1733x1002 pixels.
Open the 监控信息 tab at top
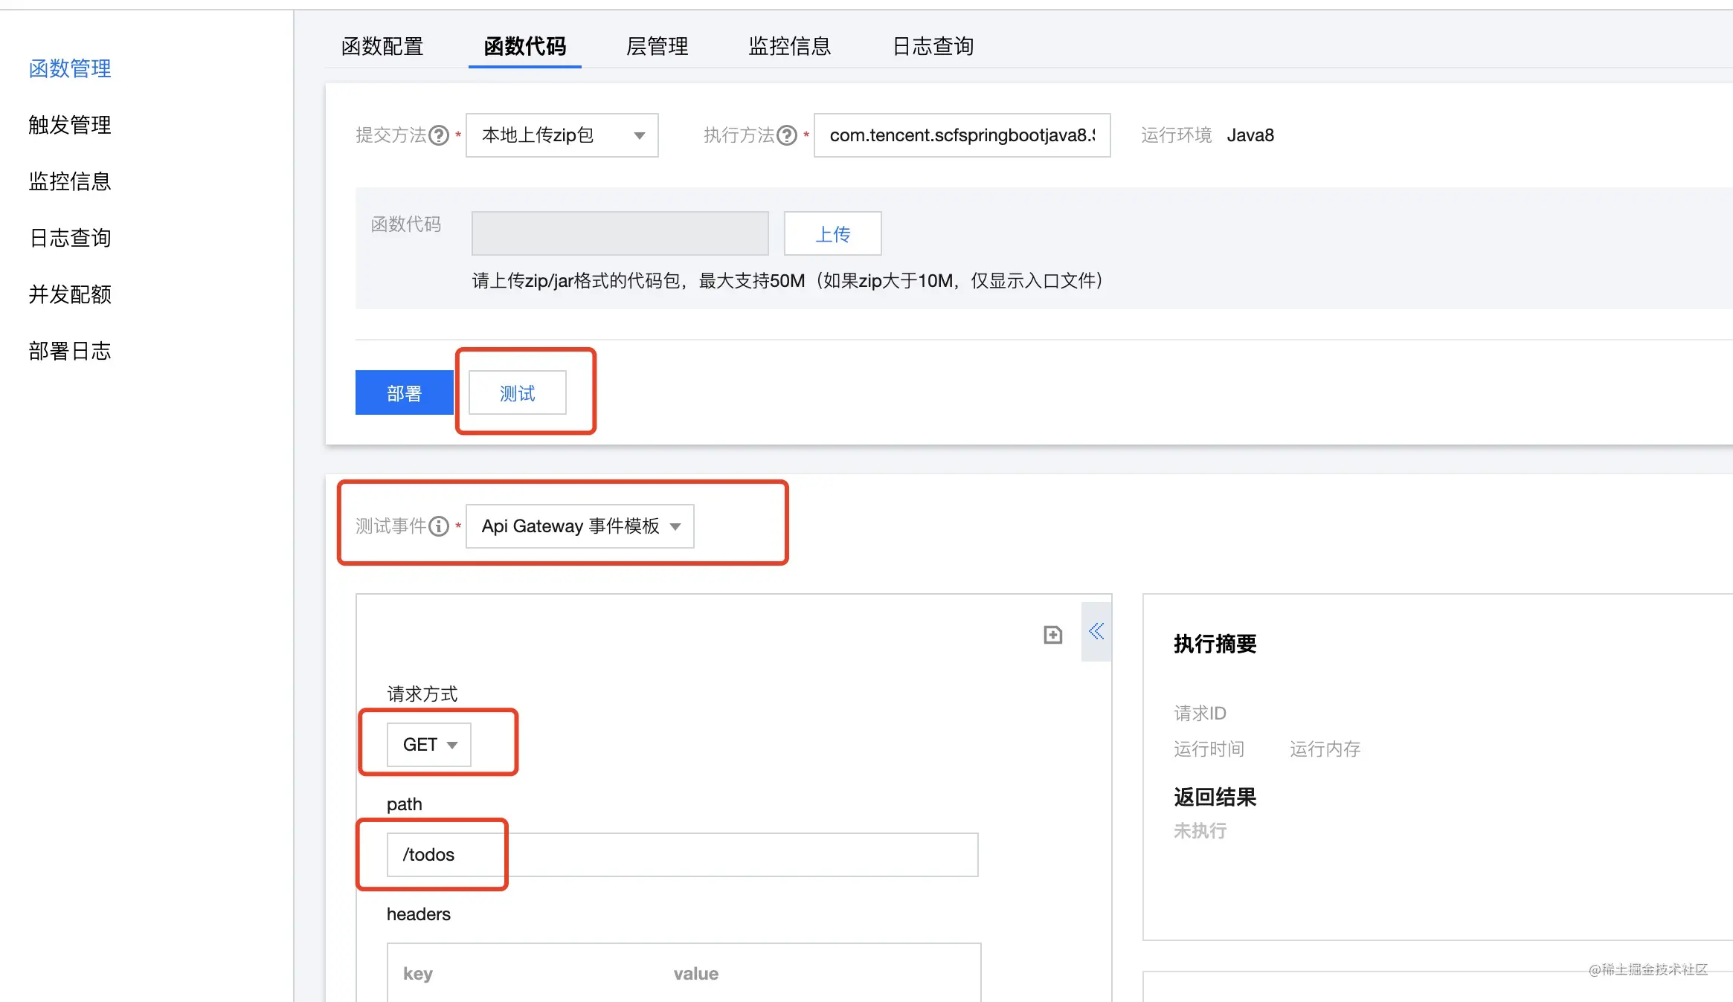click(790, 46)
